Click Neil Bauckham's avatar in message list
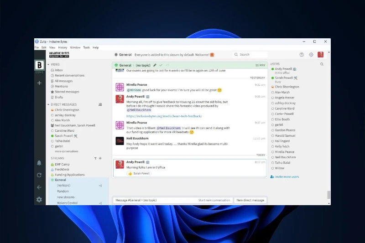Image resolution: width=365 pixels, height=243 pixels. point(120,141)
